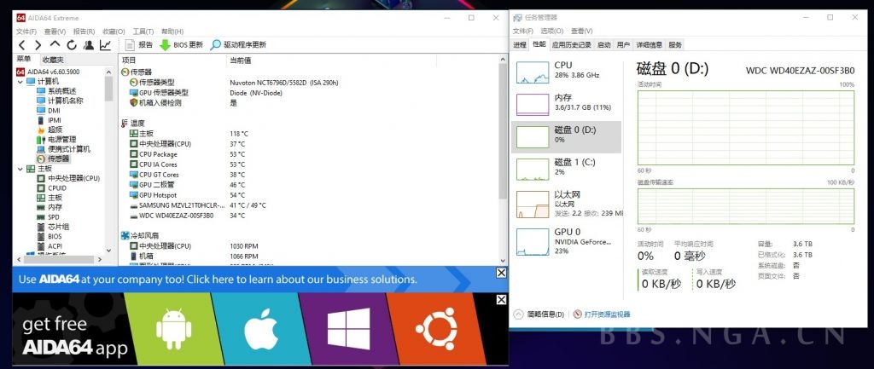Image resolution: width=874 pixels, height=369 pixels.
Task: Select BIOS in the sidebar tree
Action: pyautogui.click(x=49, y=237)
